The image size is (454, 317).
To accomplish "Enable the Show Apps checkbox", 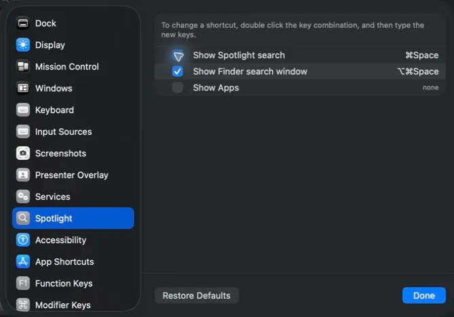I will click(x=178, y=87).
